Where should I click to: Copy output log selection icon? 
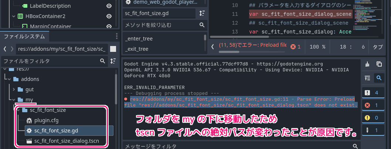(379, 64)
